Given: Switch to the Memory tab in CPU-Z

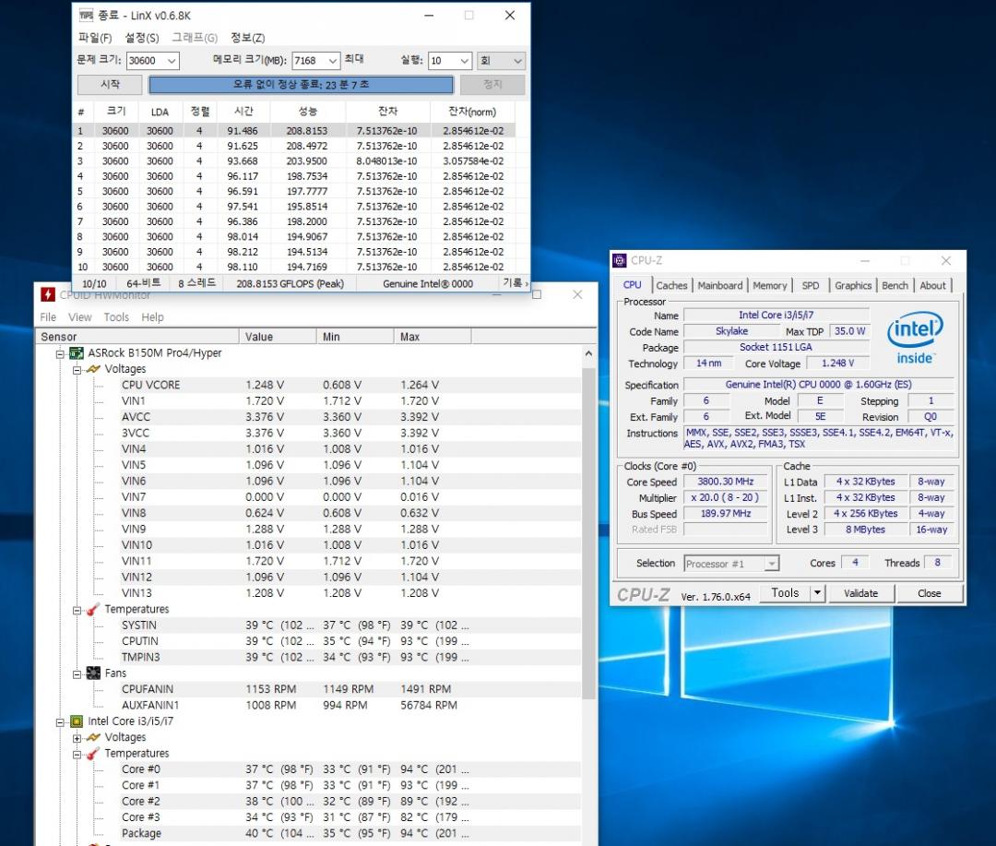Looking at the screenshot, I should (x=769, y=286).
